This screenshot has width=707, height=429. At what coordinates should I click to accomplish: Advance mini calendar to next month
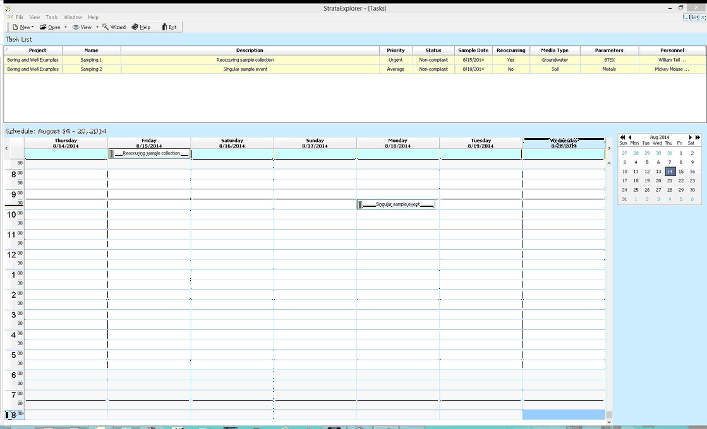point(691,137)
